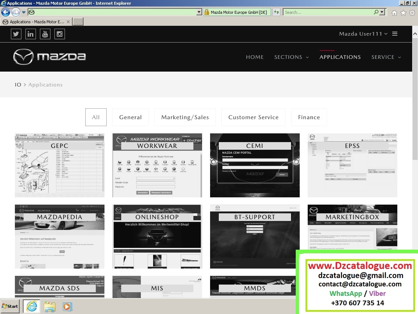Open the Twitter social icon
The width and height of the screenshot is (418, 314).
pos(16,34)
